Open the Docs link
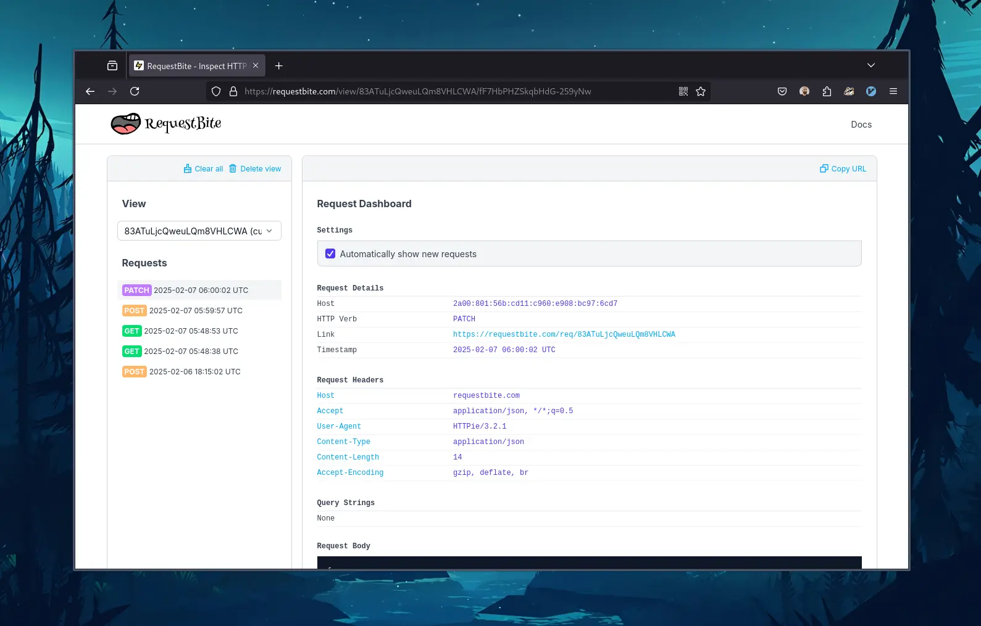981x626 pixels. coord(861,125)
